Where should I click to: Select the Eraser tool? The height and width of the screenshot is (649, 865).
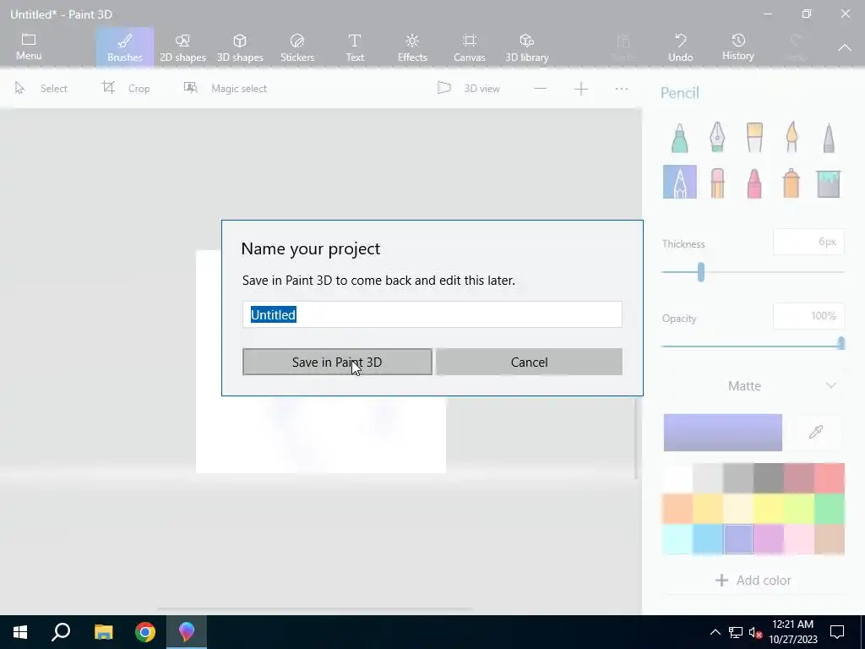click(717, 183)
